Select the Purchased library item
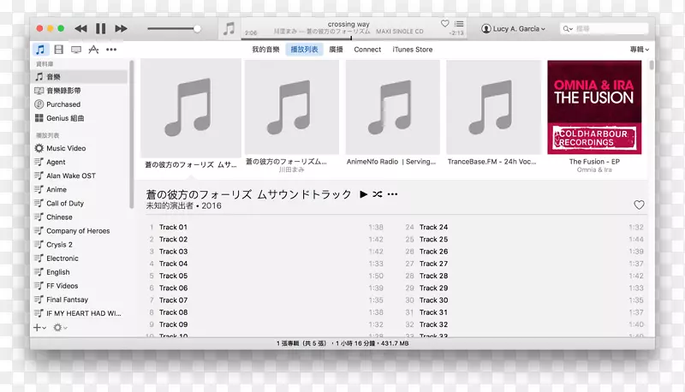Viewport: 685px width, 392px height. 63,104
